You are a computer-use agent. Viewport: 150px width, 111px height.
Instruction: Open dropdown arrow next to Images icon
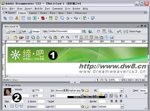[38, 18]
